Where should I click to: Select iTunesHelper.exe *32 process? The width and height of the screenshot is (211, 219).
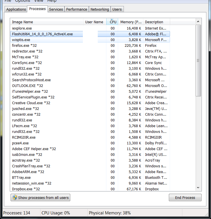90,92
